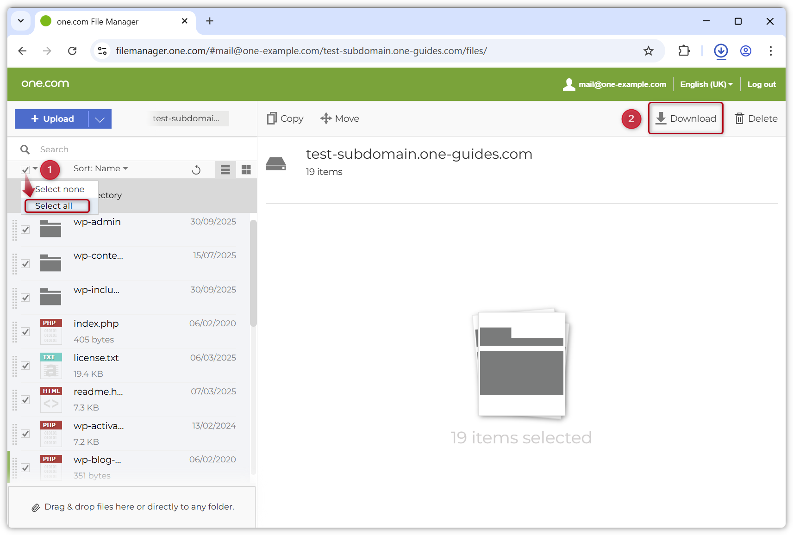Bookmark the page with the star icon
This screenshot has height=535, width=793.
648,51
